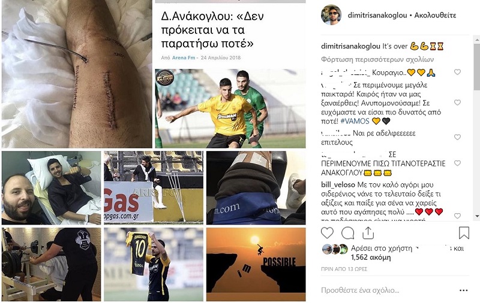480x303 pixels.
Task: Load more comments via 'Φόρτωση περισσότερων σχολίων'
Action: [377, 59]
